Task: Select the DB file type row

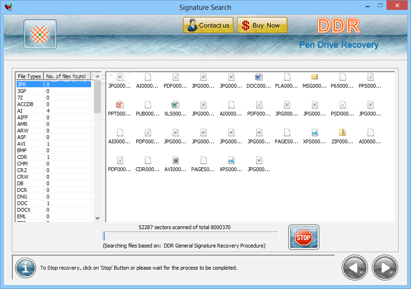Action: click(x=54, y=183)
